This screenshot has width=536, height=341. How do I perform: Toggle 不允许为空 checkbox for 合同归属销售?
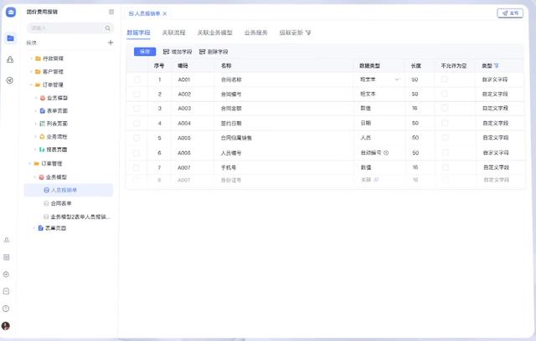click(x=445, y=137)
